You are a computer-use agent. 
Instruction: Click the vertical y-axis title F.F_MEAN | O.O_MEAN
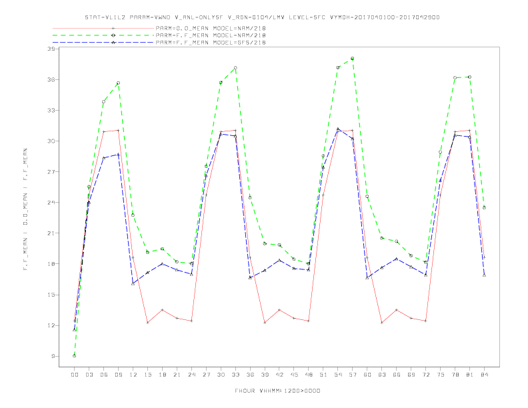click(25, 209)
